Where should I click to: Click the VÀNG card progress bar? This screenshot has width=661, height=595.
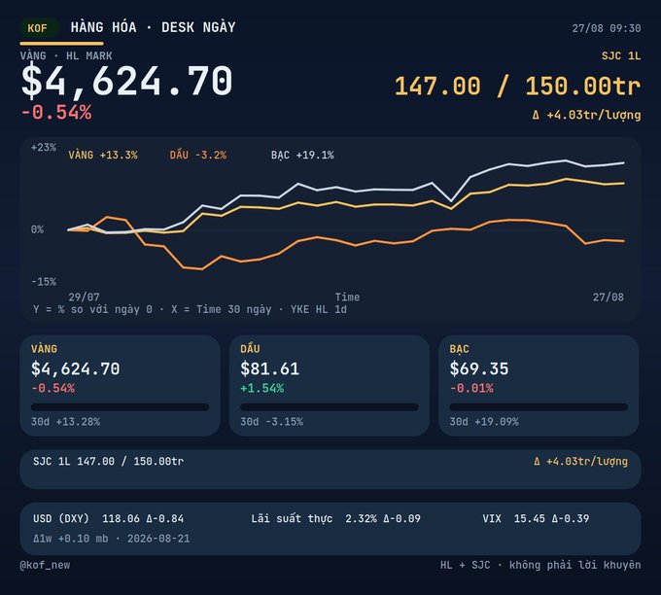[121, 407]
